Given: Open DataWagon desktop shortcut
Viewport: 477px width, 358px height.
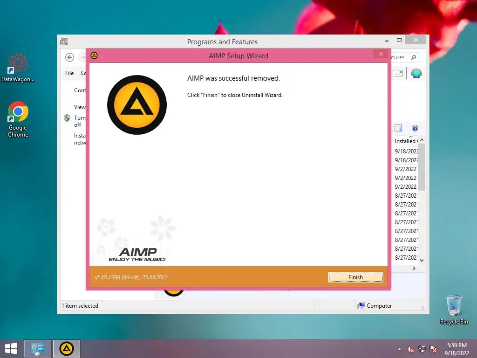Looking at the screenshot, I should [18, 68].
